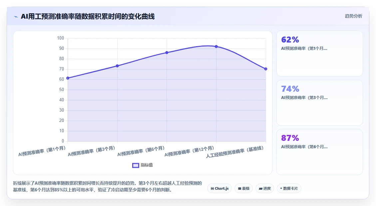Click the baseline data point at line end
Screen dimensions: 376x206
point(266,69)
